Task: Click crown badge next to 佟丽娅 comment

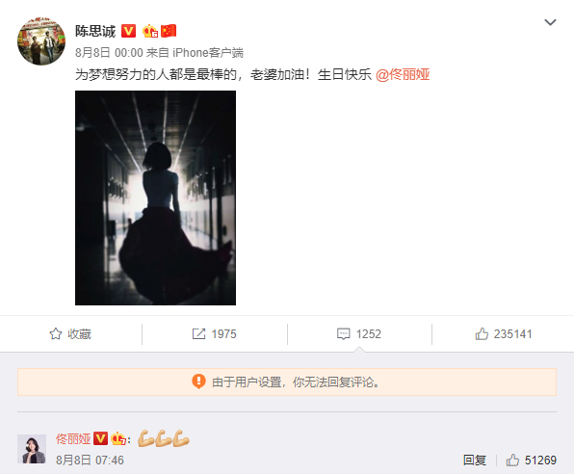Action: (x=118, y=438)
